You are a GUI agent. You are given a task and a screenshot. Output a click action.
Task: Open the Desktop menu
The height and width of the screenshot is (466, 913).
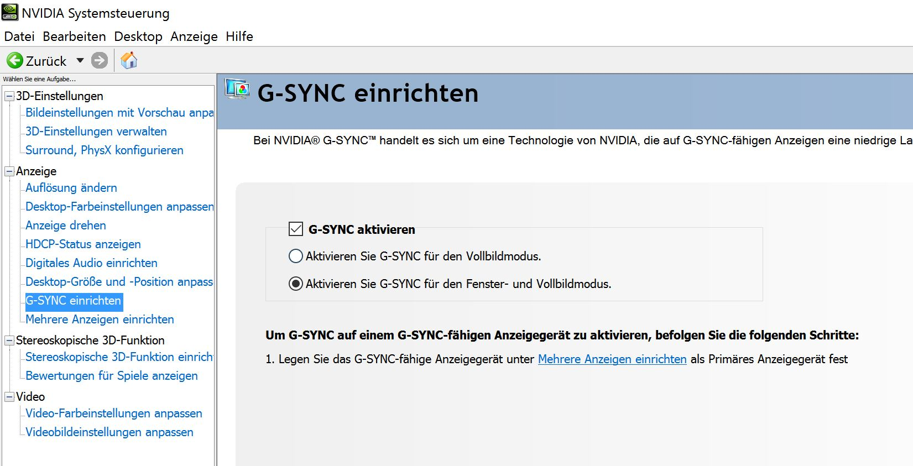tap(138, 36)
